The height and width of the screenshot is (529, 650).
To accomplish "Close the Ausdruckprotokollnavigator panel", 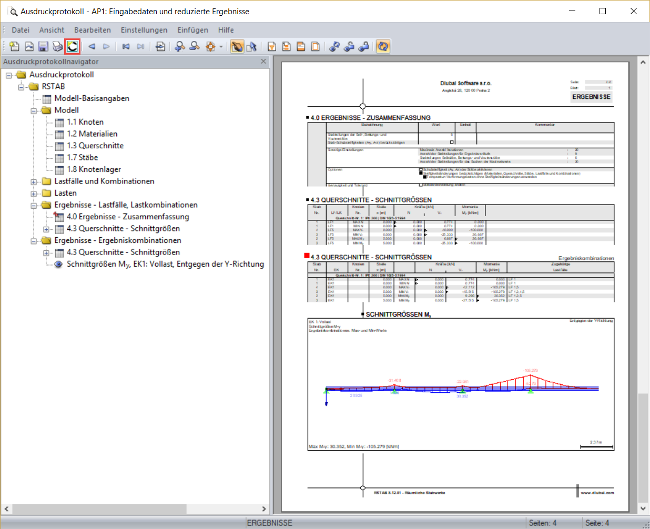I will [x=263, y=62].
